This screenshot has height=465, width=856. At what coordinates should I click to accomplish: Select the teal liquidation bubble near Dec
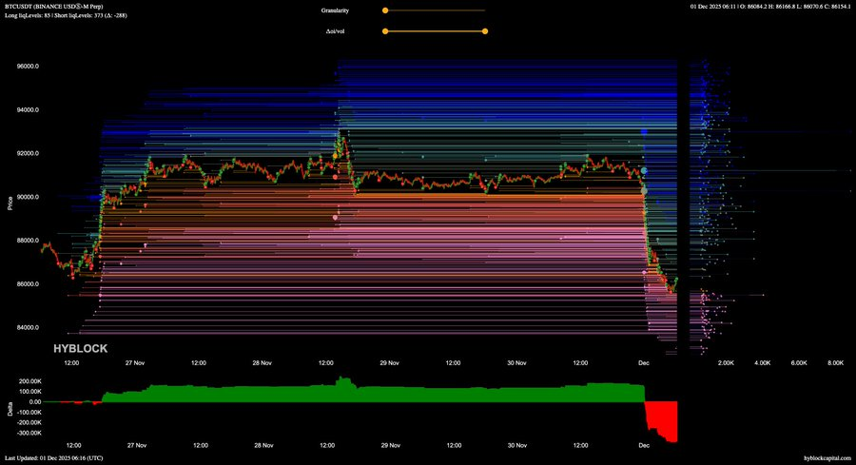pyautogui.click(x=645, y=171)
